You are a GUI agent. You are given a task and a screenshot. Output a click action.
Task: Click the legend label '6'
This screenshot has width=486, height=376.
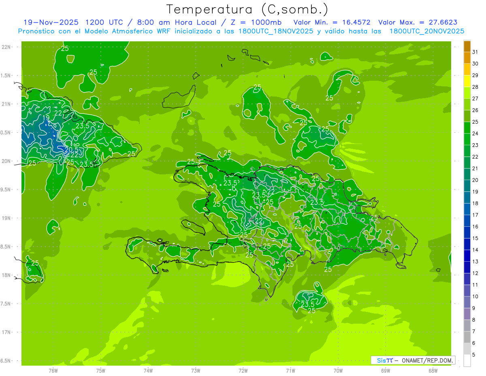click(474, 343)
